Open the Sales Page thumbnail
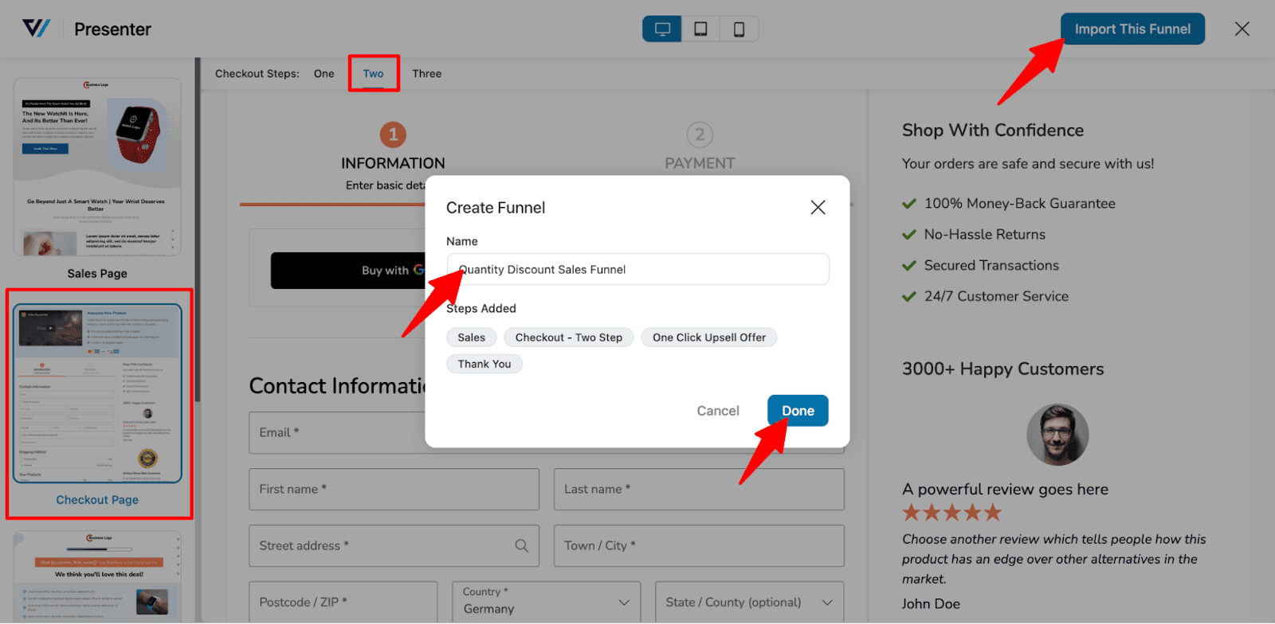Viewport: 1275px width, 624px height. 97,167
